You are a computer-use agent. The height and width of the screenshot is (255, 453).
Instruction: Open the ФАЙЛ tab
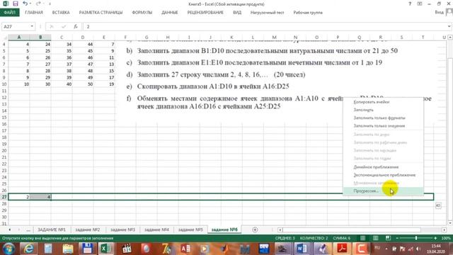(9, 13)
